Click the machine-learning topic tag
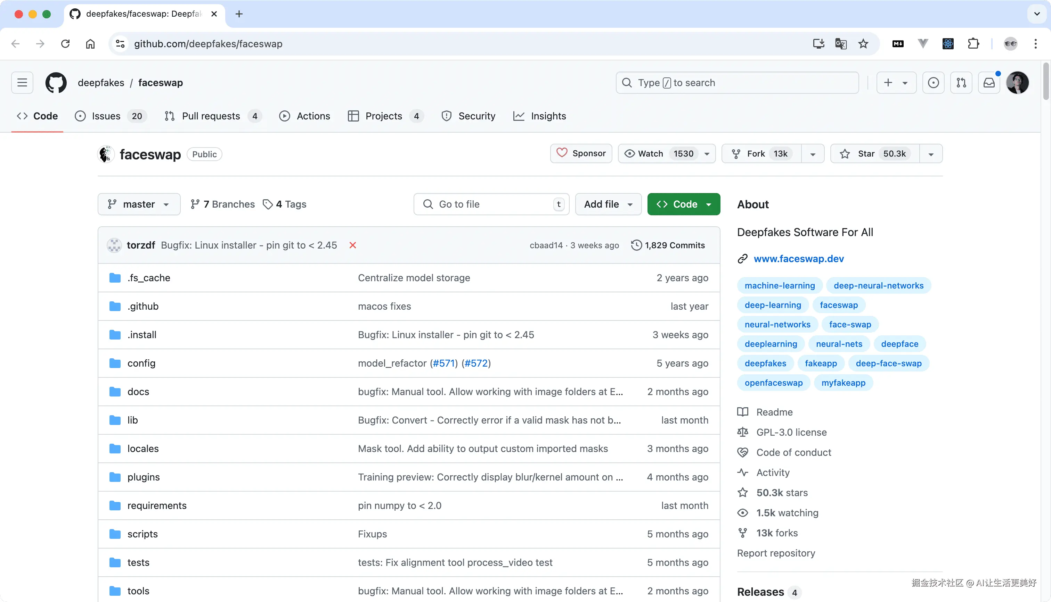Screen dimensions: 1051x602 click(780, 286)
